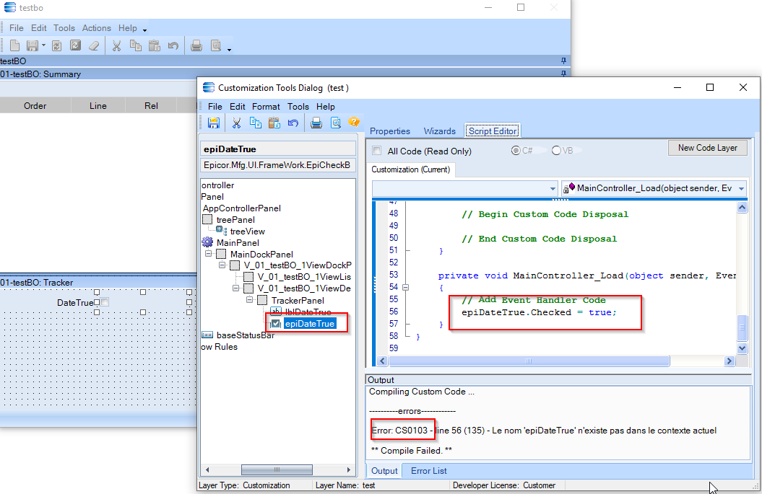Open the Save dropdown arrow in testbo toolbar

[43, 45]
